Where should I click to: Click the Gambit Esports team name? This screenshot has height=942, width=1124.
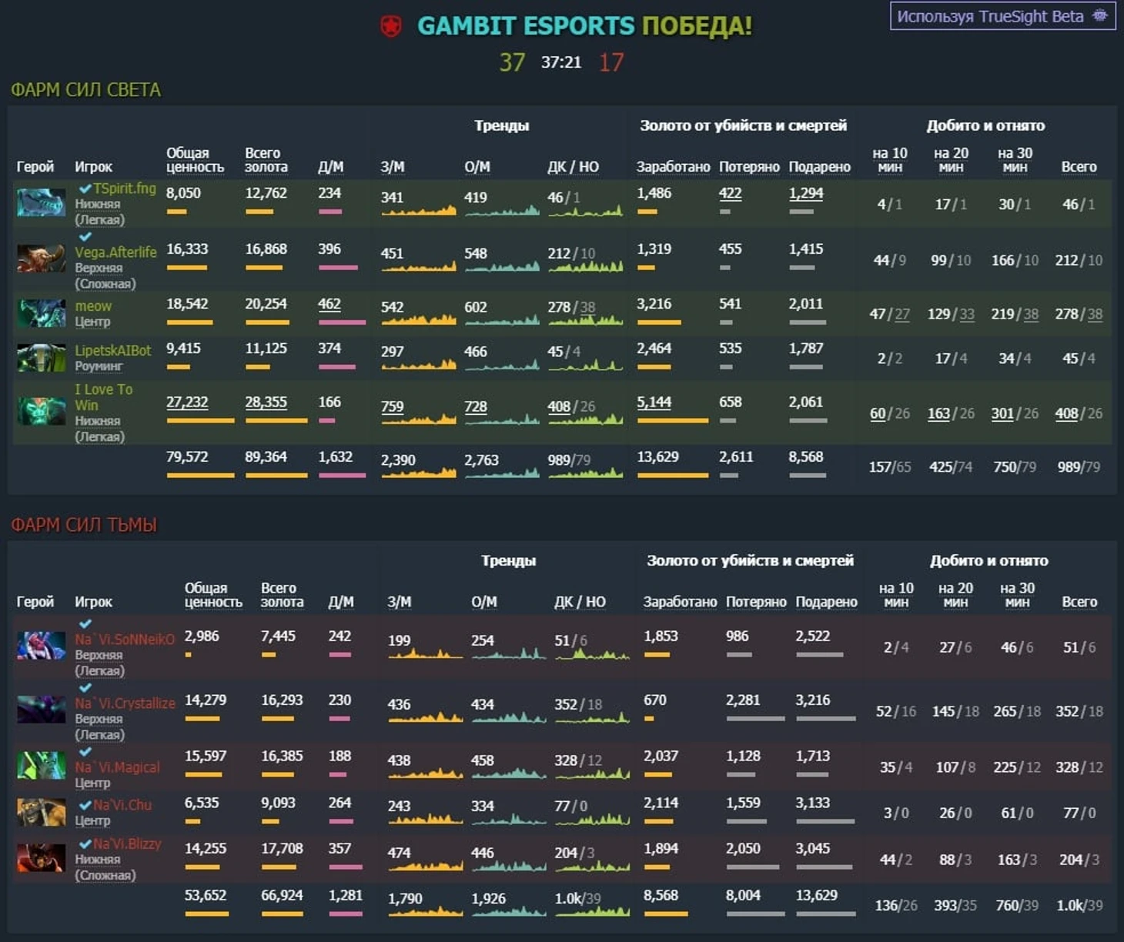tap(526, 26)
